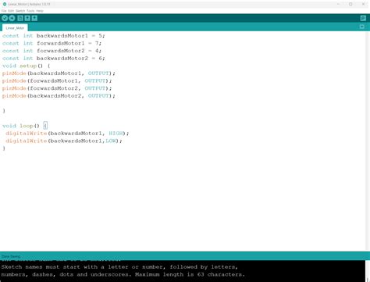
Task: Select the Linear_Motor sketch tab
Action: [x=15, y=28]
